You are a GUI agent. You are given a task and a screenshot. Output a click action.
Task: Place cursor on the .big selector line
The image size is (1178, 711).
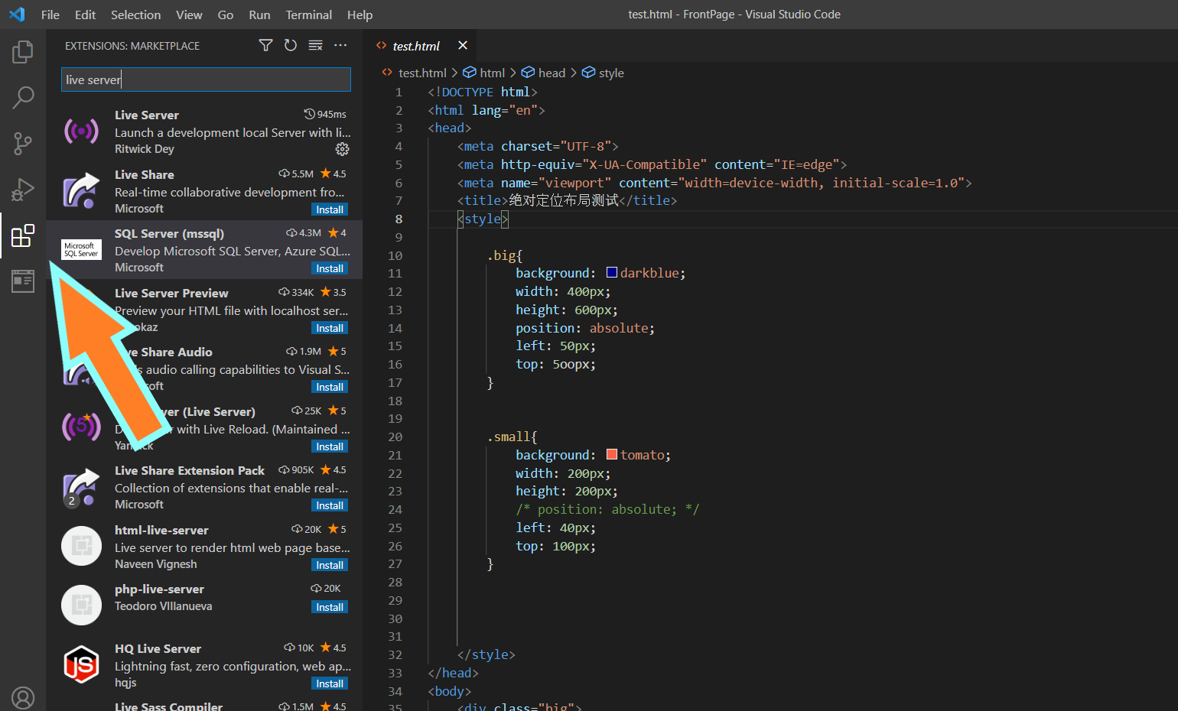pos(505,255)
